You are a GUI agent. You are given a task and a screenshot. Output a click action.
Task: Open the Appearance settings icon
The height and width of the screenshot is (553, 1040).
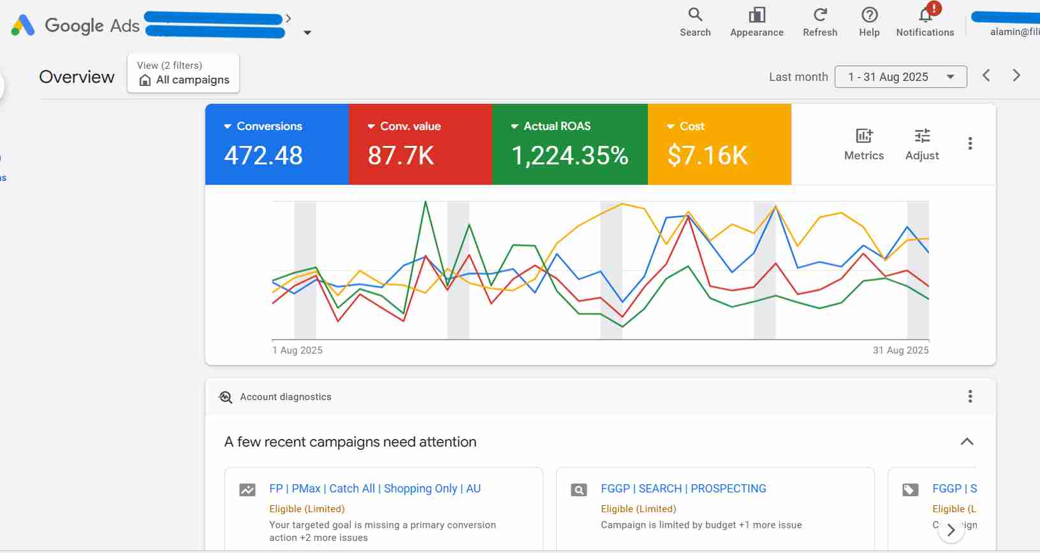(x=756, y=15)
